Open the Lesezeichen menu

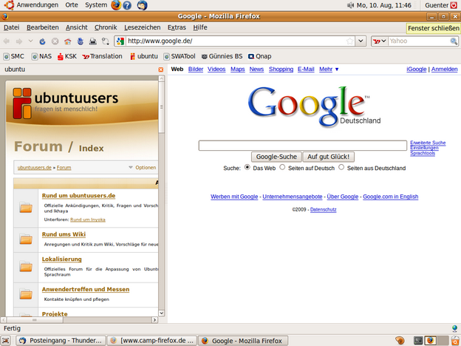[142, 27]
